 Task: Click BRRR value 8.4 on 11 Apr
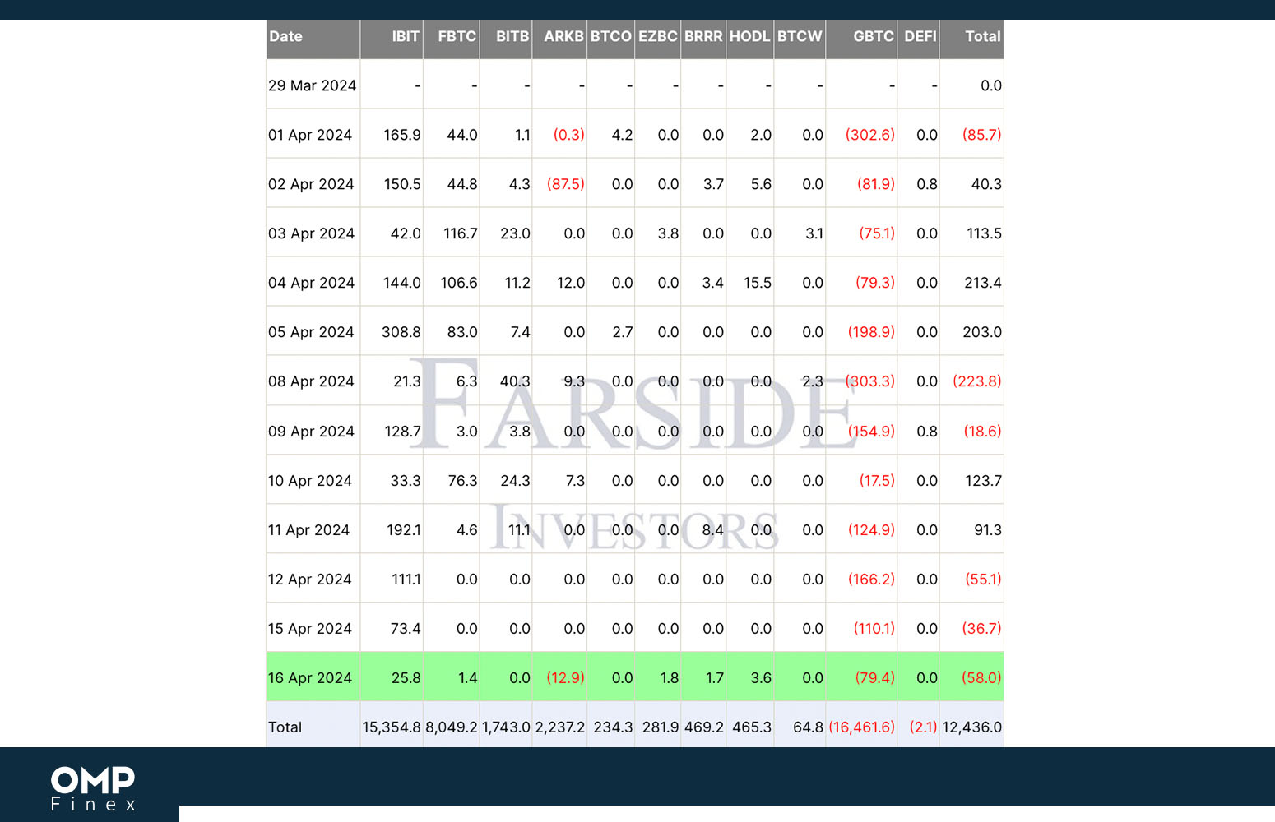[713, 530]
